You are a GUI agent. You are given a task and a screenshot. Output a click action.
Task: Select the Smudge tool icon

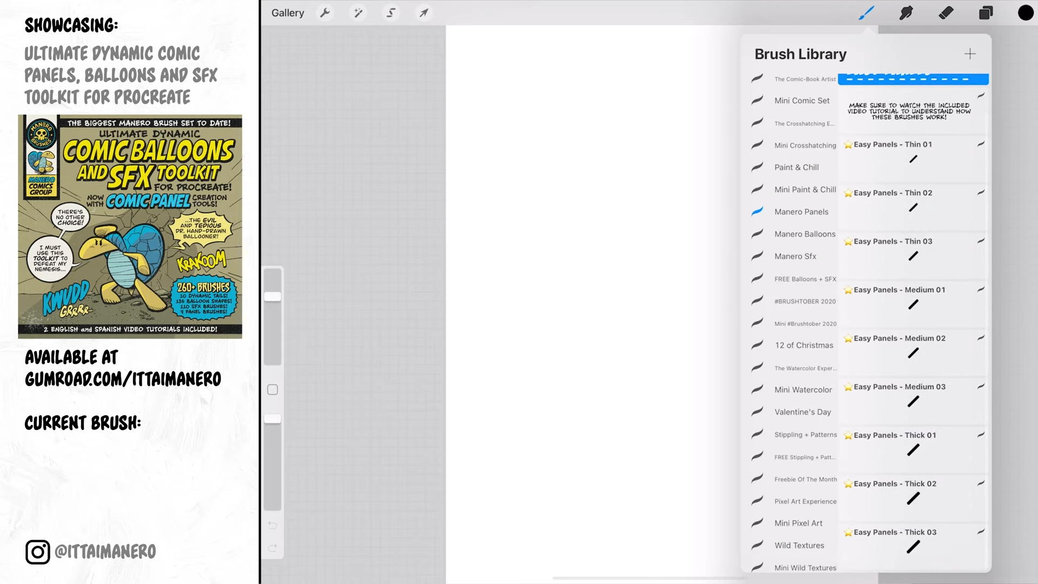(x=906, y=13)
